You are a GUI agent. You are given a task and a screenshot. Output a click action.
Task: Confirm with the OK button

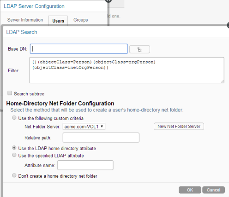(x=190, y=190)
